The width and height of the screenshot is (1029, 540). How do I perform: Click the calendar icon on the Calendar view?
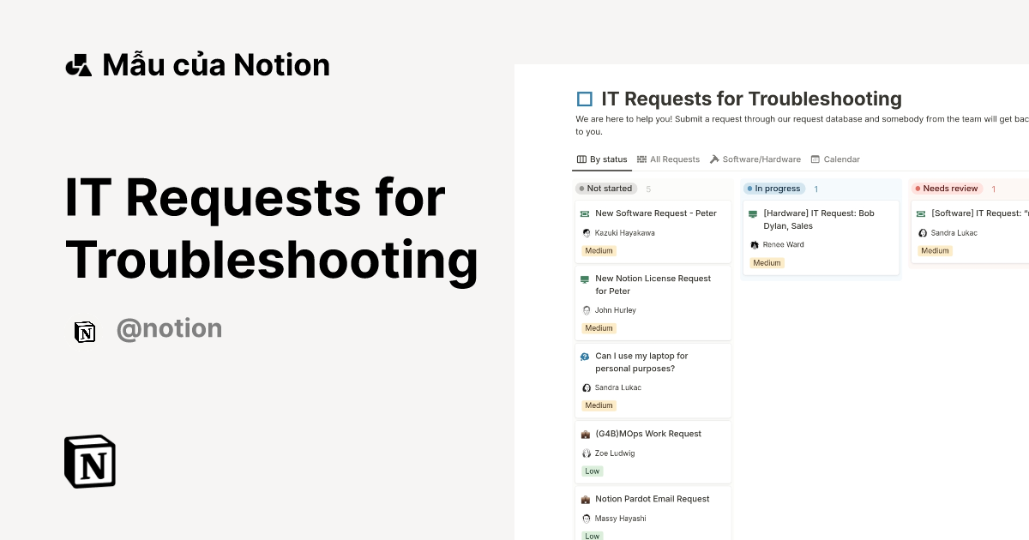point(817,159)
